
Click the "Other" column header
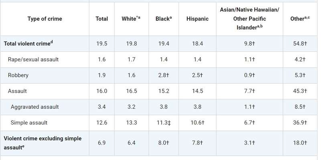tap(299, 19)
